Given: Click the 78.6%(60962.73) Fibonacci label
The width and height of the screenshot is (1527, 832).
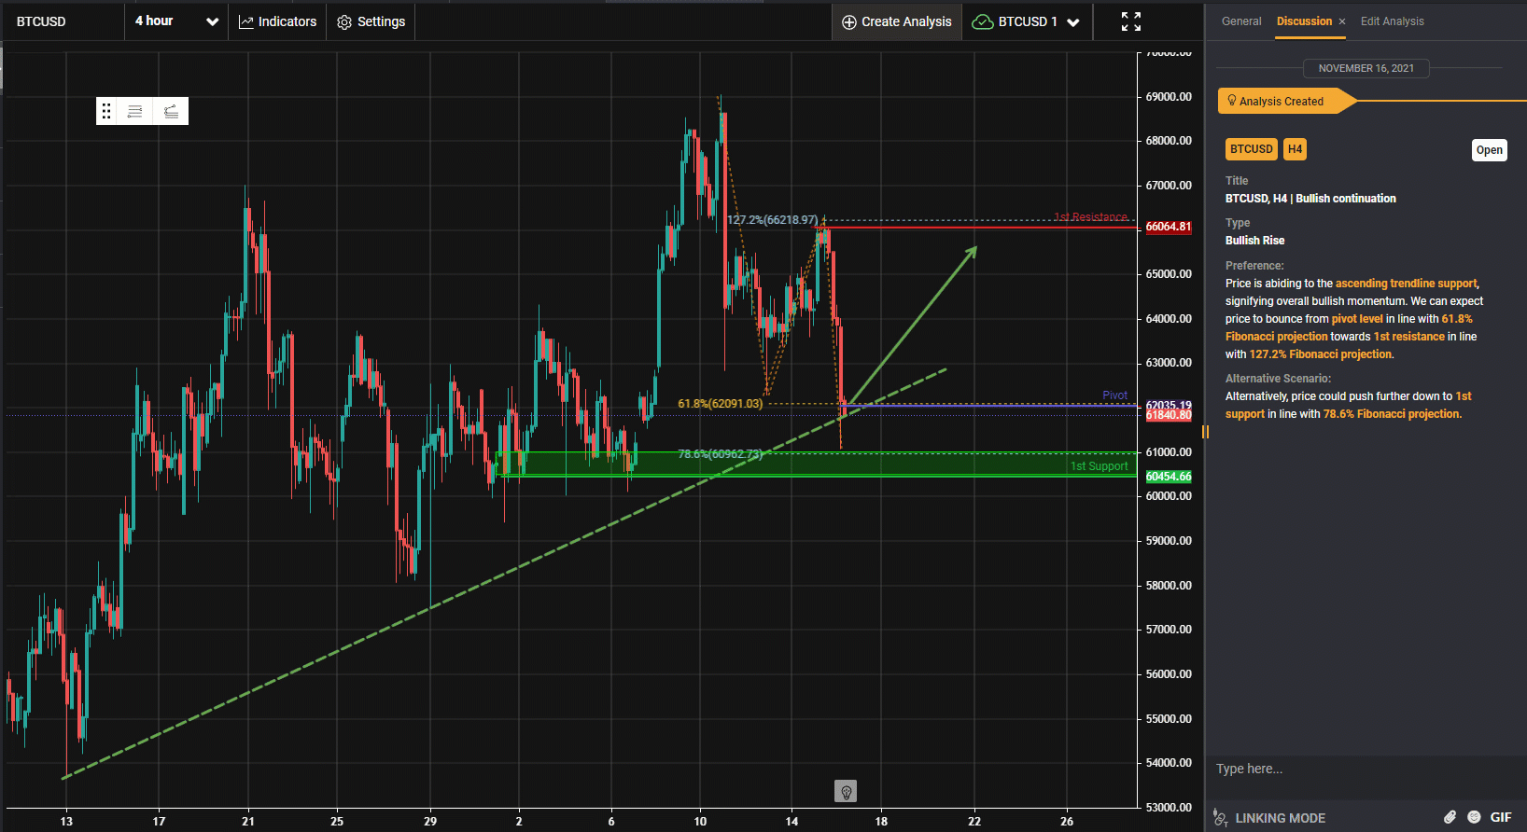Looking at the screenshot, I should 720,454.
